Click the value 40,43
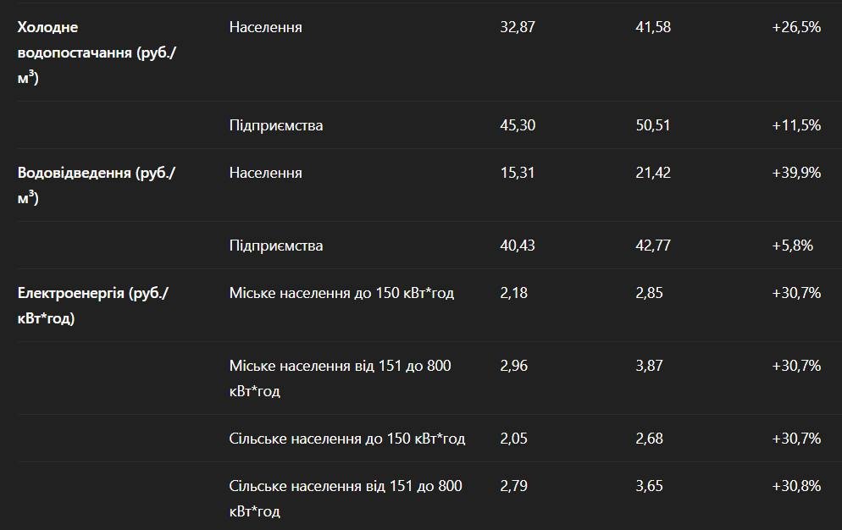 (x=518, y=246)
